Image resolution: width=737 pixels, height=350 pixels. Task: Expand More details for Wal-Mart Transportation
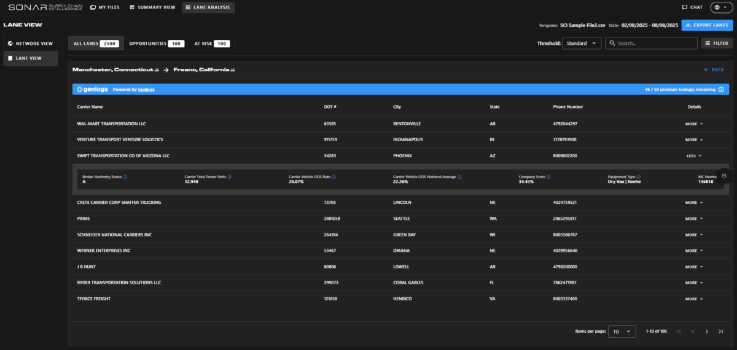point(694,123)
